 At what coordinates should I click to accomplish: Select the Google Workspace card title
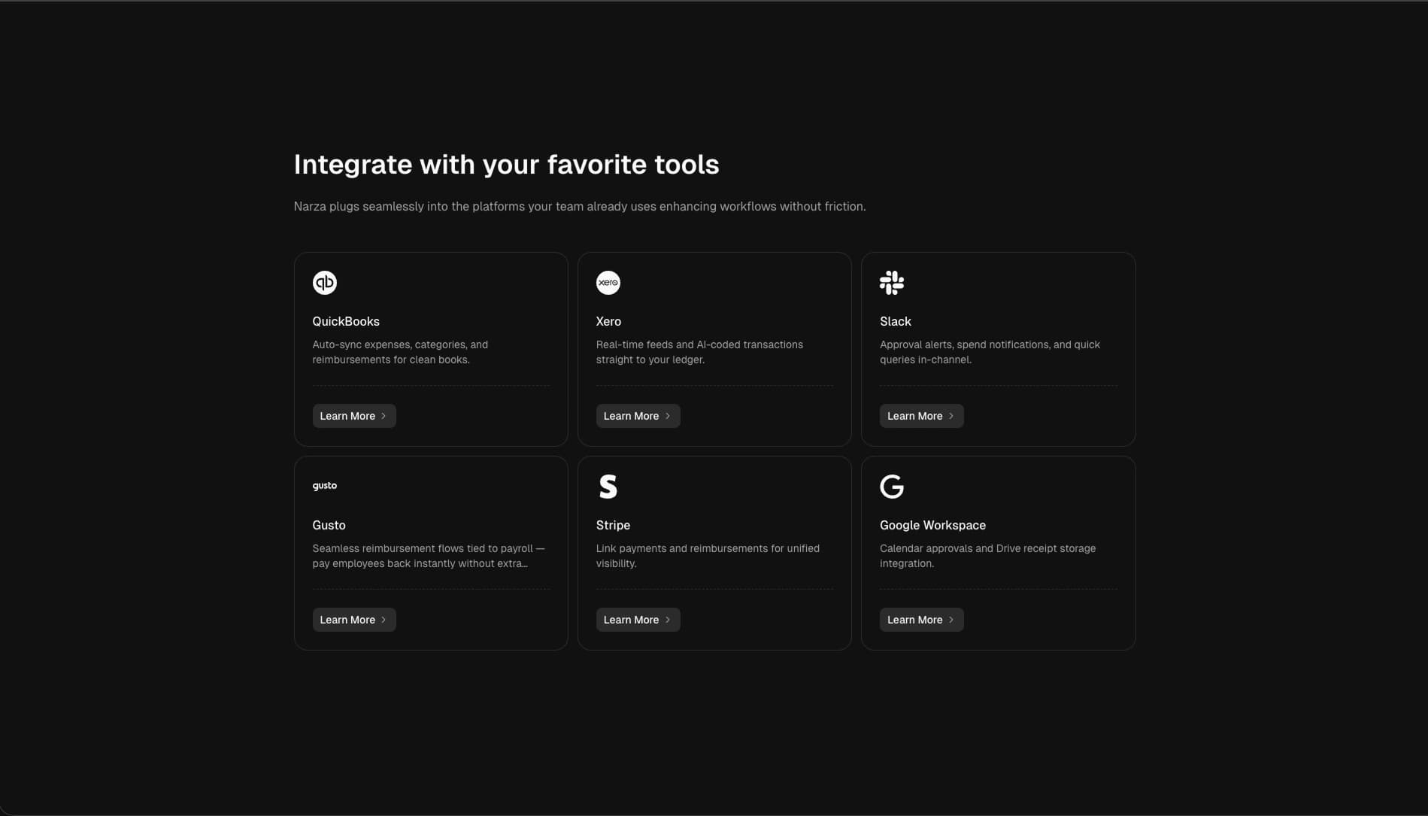tap(932, 525)
